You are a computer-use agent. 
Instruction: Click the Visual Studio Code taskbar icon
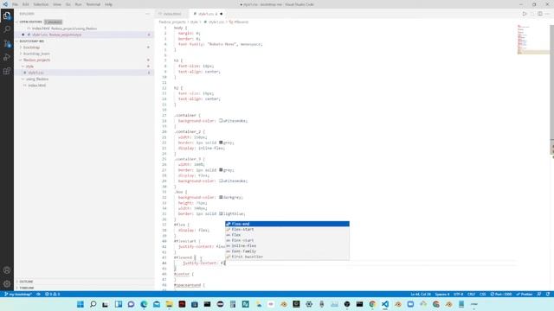point(384,304)
